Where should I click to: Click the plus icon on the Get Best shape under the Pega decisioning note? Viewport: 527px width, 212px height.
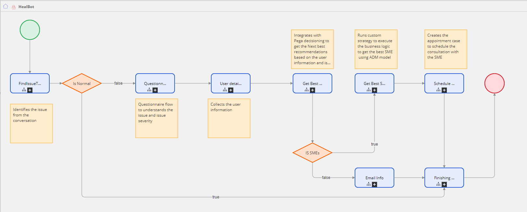click(x=313, y=90)
